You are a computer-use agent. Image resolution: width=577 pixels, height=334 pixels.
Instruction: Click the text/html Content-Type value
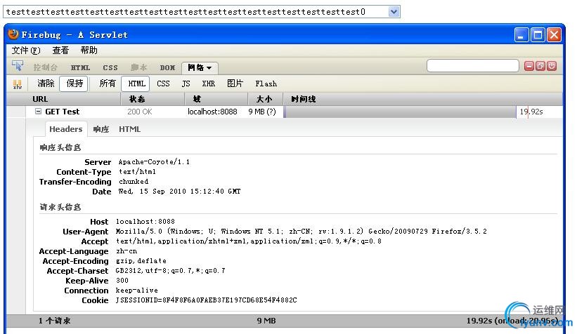pos(137,172)
